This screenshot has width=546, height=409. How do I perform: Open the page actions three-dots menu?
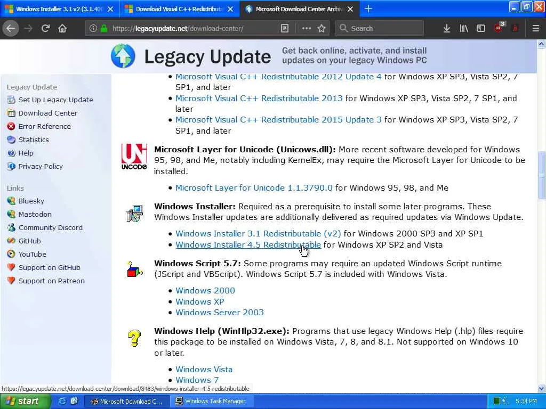pos(306,28)
